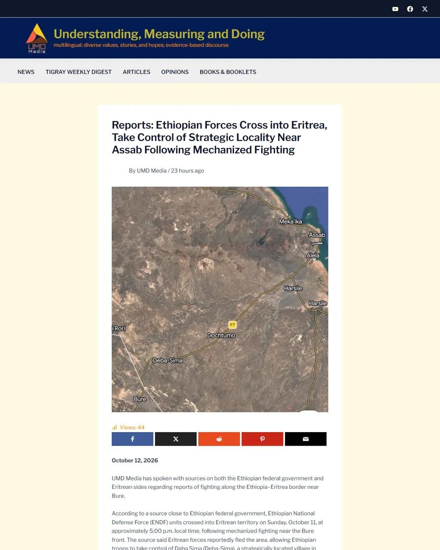Click the 'October 12, 2026' date line

coord(135,460)
